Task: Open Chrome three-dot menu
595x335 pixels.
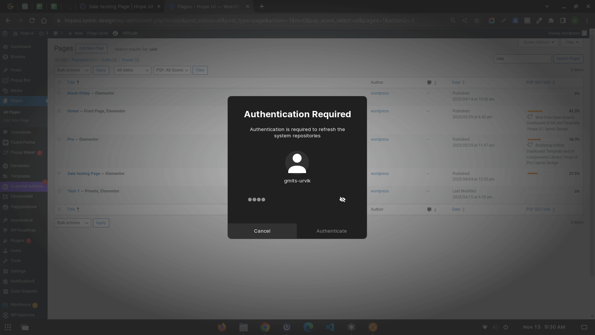Action: [587, 20]
